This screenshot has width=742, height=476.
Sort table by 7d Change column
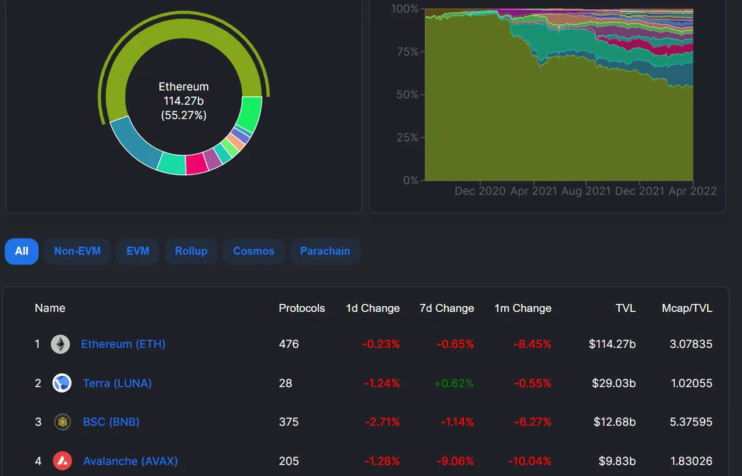[447, 308]
